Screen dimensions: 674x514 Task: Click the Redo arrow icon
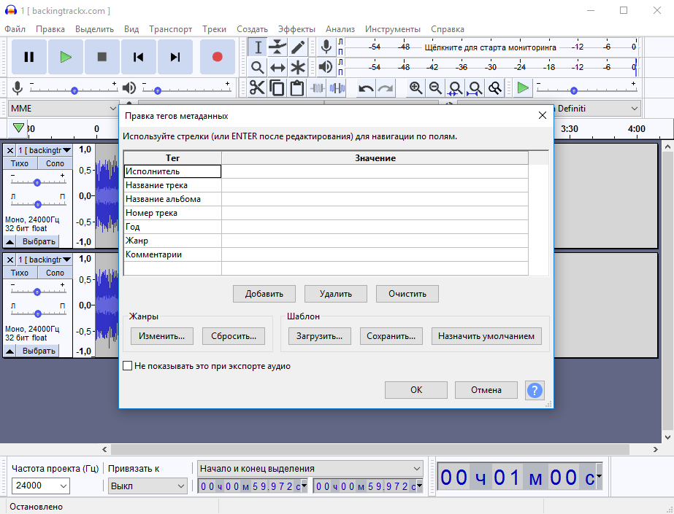point(386,88)
